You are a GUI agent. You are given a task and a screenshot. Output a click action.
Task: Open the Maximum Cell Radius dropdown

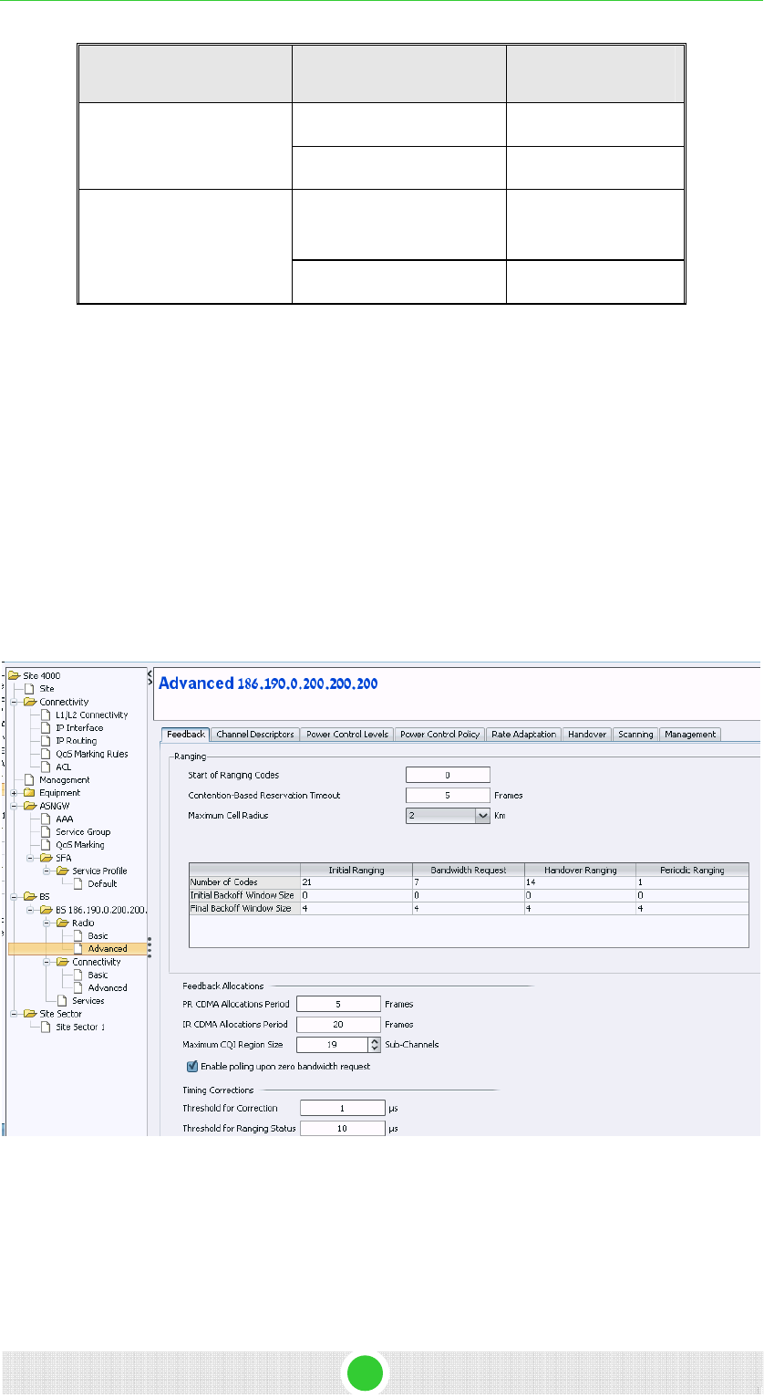[448, 816]
